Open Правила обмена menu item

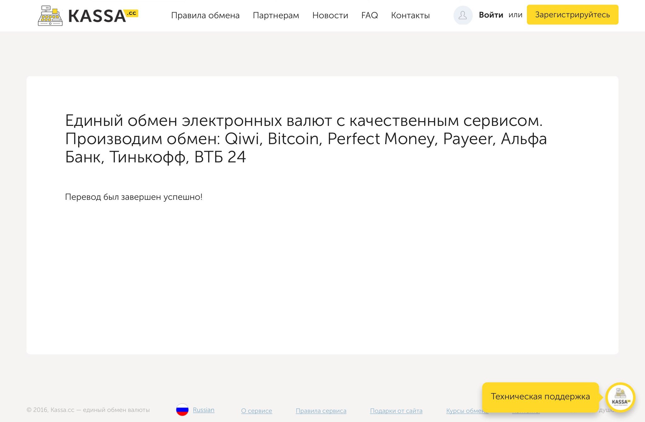(x=205, y=15)
